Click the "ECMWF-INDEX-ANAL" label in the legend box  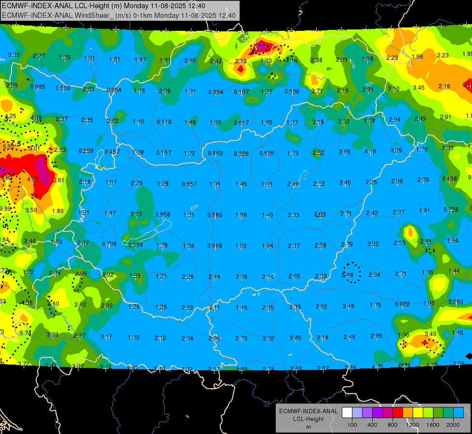pos(308,411)
